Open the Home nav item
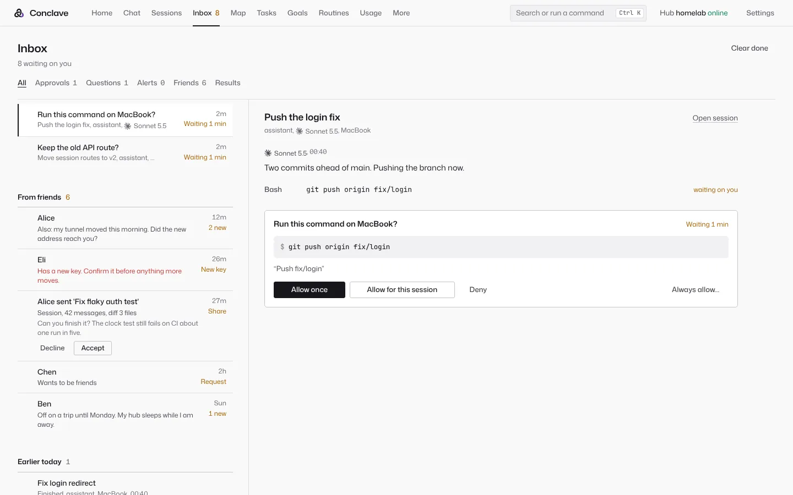The height and width of the screenshot is (495, 793). click(x=102, y=13)
